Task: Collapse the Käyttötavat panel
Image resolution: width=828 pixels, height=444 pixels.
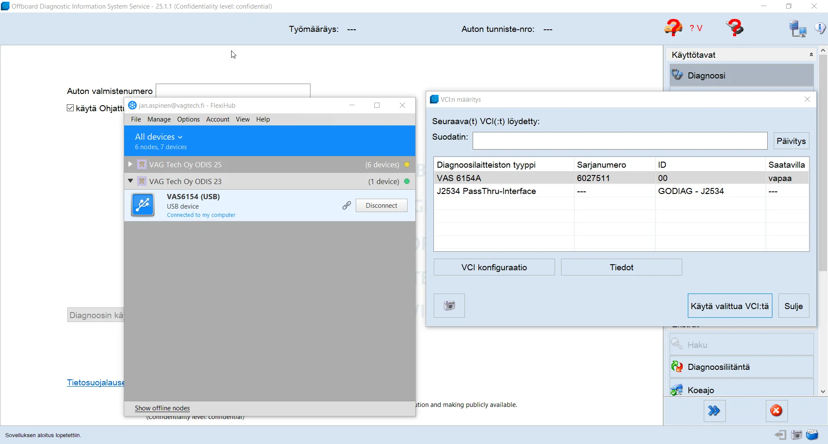Action: pos(811,55)
